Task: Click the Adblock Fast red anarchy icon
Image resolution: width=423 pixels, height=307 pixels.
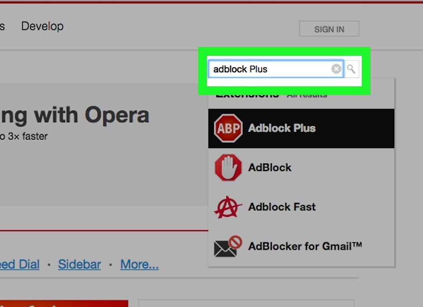Action: click(x=228, y=207)
